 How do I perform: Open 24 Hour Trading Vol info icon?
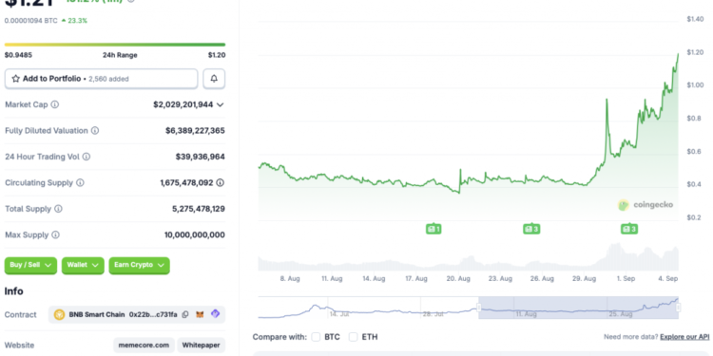click(x=86, y=157)
